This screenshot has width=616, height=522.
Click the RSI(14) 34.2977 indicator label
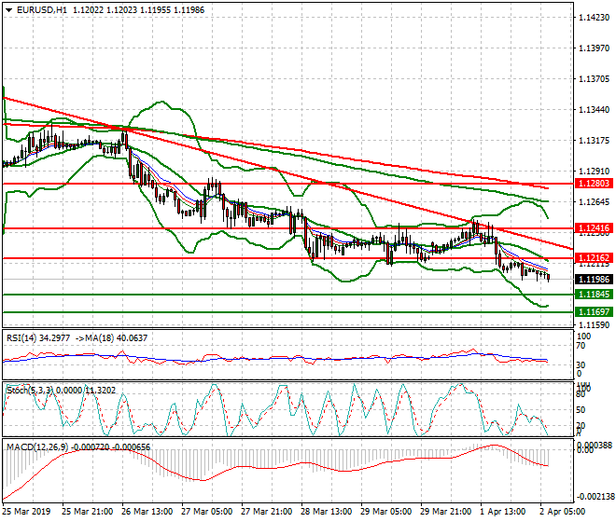(38, 338)
